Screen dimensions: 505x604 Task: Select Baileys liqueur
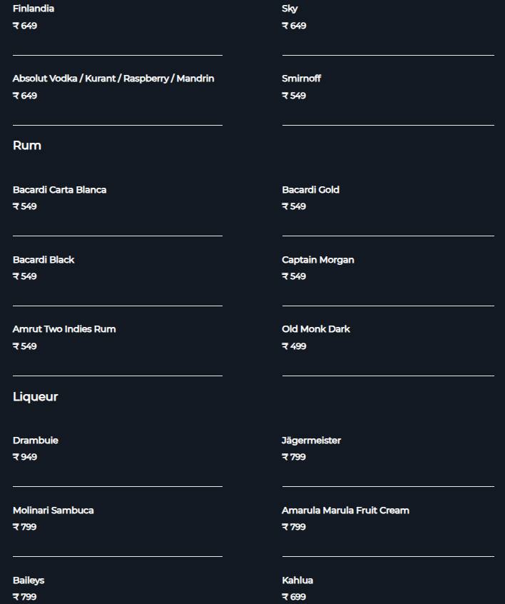point(29,580)
